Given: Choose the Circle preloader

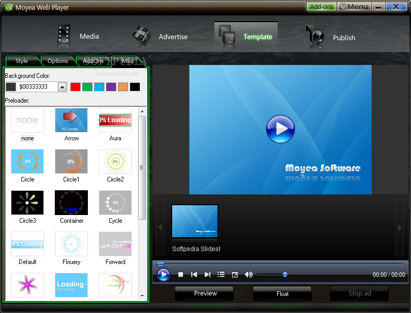Looking at the screenshot, I should coord(27,166).
